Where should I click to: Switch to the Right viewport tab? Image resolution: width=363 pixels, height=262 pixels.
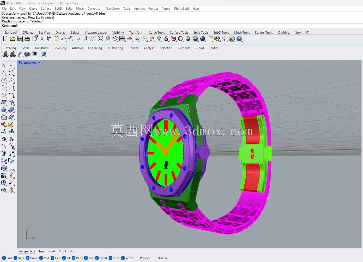[63, 251]
